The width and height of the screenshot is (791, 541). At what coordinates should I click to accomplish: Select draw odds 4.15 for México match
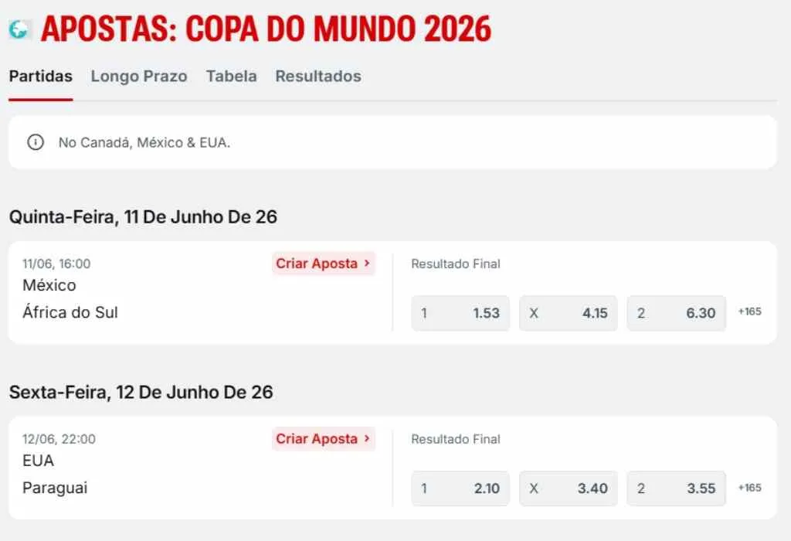click(568, 313)
